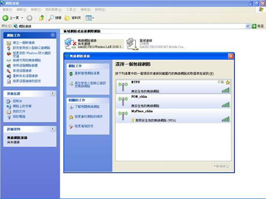Select the FON_chlin wireless network
Image resolution: width=266 pixels, height=199 pixels.
[x=173, y=101]
